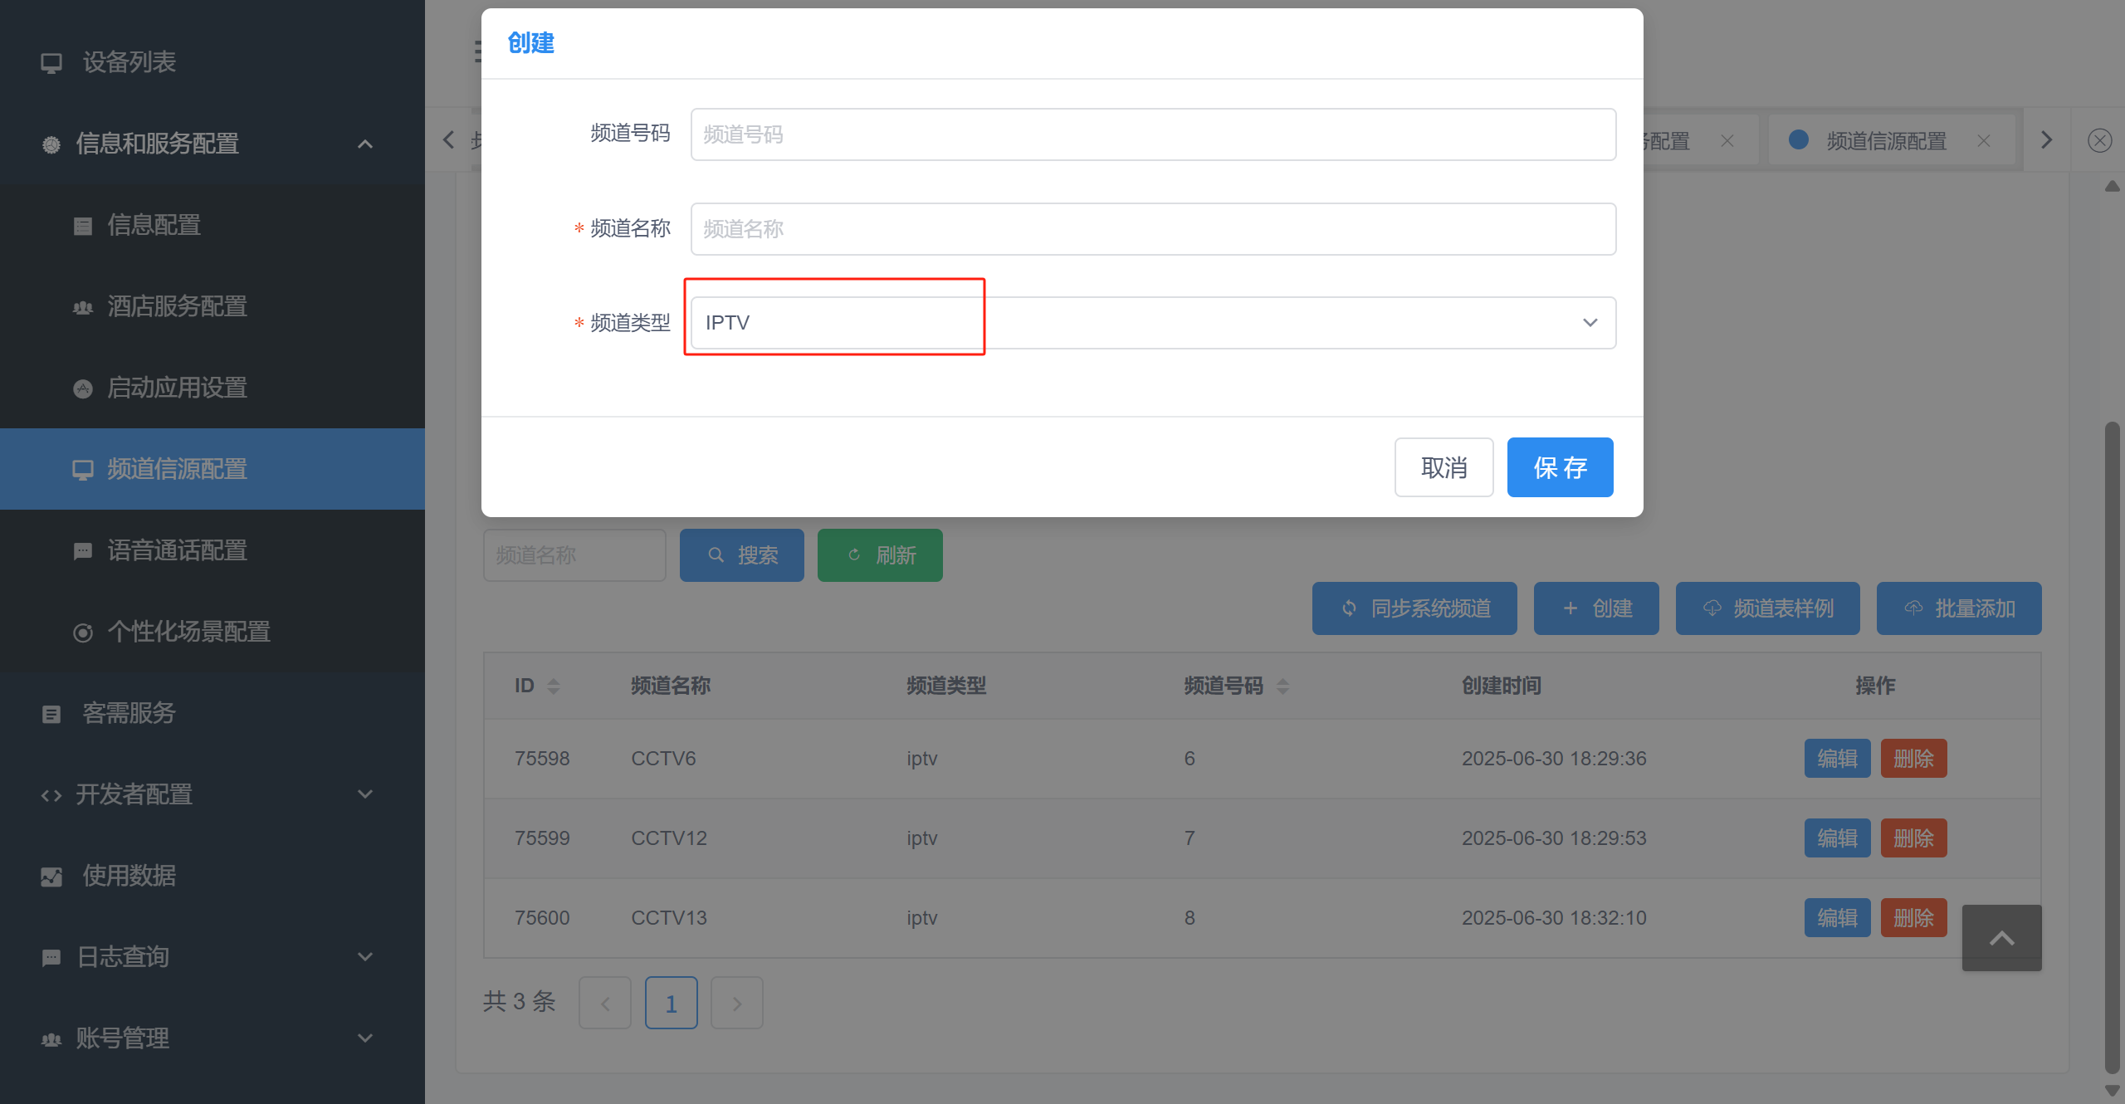Click the 信息配置 list icon in sidebar
The image size is (2125, 1104).
pos(83,226)
